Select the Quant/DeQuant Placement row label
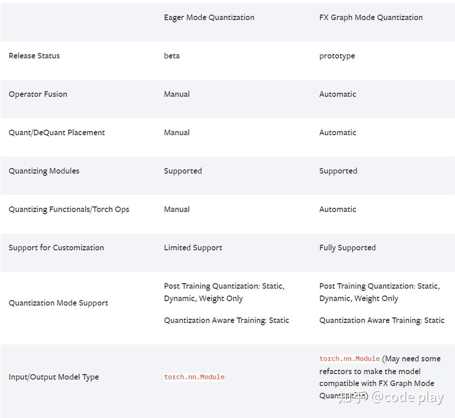The height and width of the screenshot is (418, 455). coord(57,133)
